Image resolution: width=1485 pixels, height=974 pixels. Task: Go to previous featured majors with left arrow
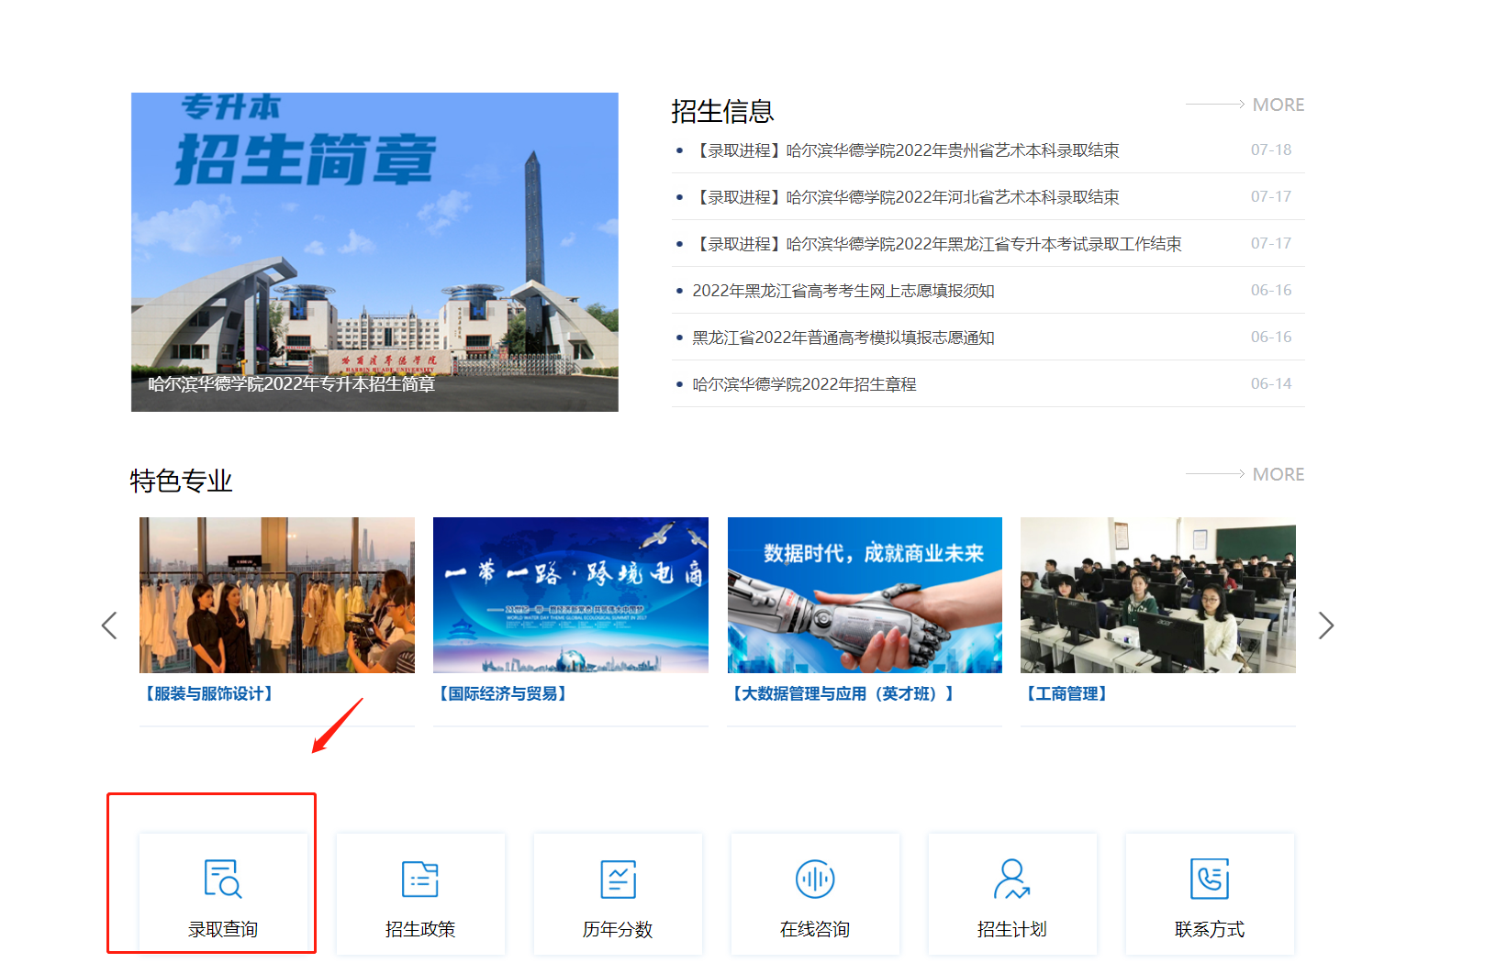pos(109,625)
